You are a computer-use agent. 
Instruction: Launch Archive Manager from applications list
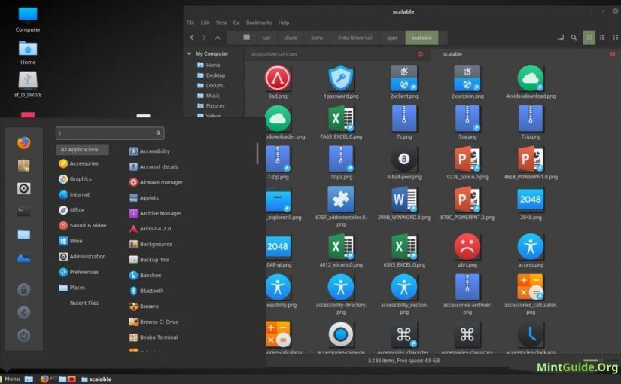(x=155, y=213)
